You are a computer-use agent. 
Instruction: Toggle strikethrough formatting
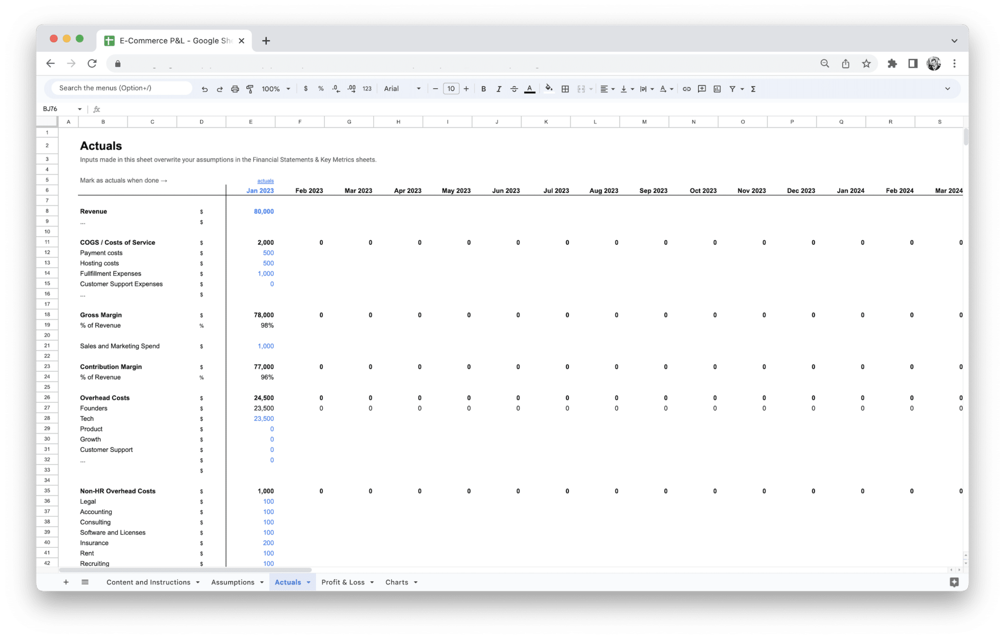[x=514, y=89]
